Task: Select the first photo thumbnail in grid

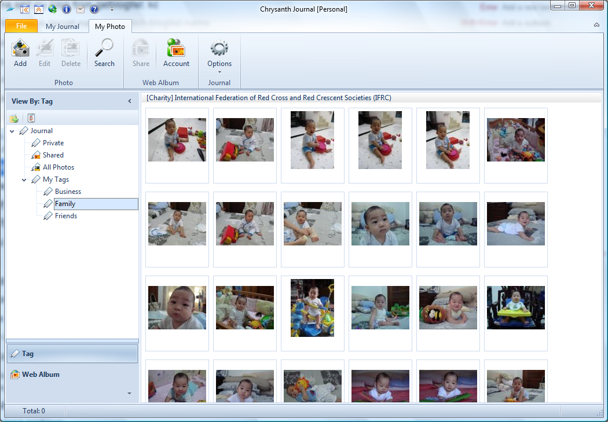Action: (x=177, y=140)
